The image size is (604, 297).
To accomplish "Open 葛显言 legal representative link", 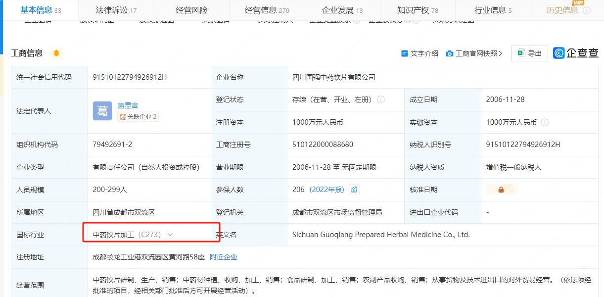I will pyautogui.click(x=128, y=105).
